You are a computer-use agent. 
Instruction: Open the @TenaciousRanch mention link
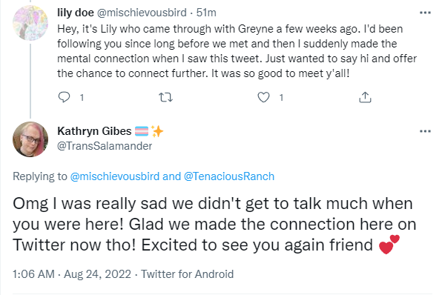coord(229,176)
